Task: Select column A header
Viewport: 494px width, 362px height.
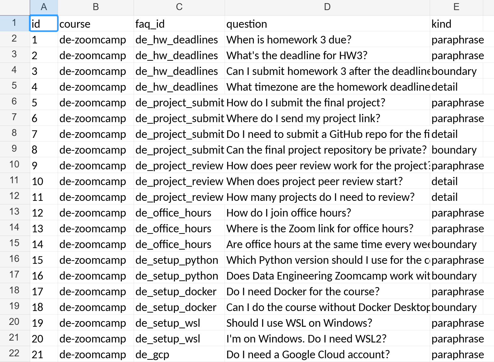Action: (x=44, y=7)
